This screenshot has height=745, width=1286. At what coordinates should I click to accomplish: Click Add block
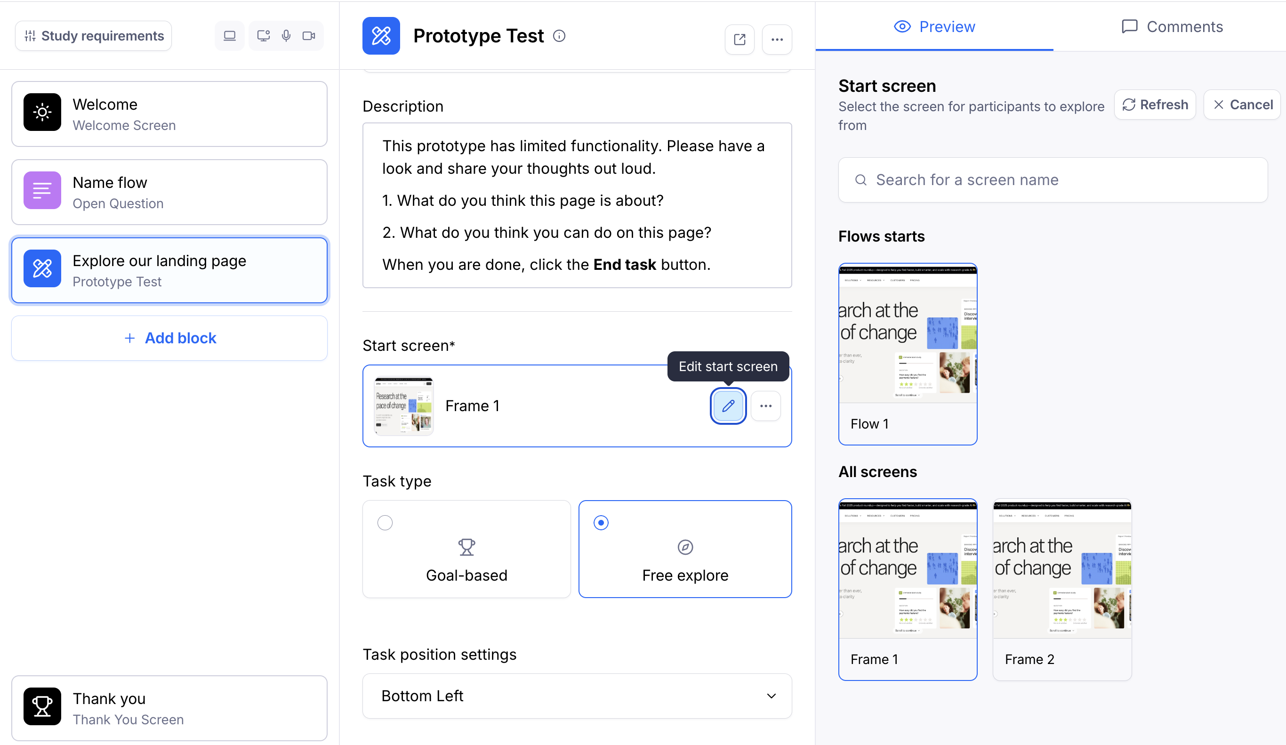pyautogui.click(x=169, y=338)
